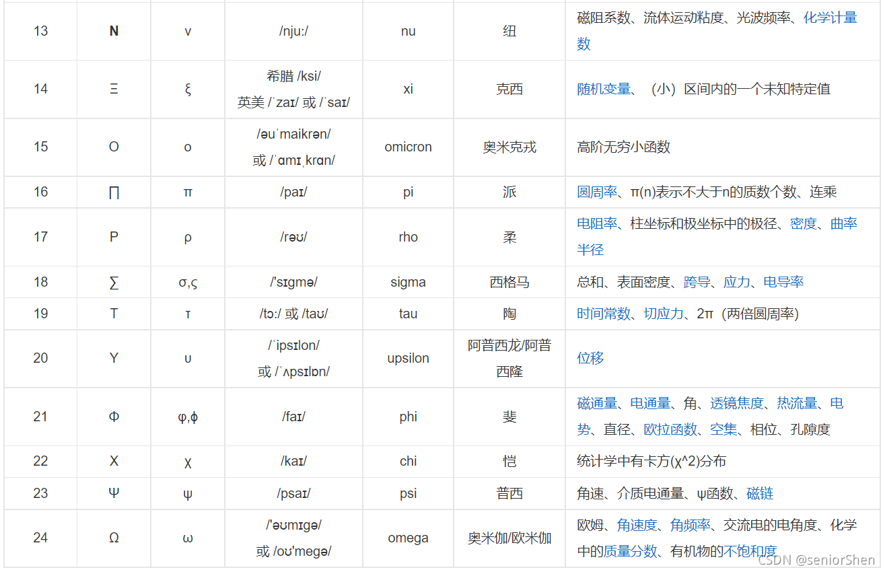
Task: Click the English name cell 'psi'
Action: click(x=408, y=493)
